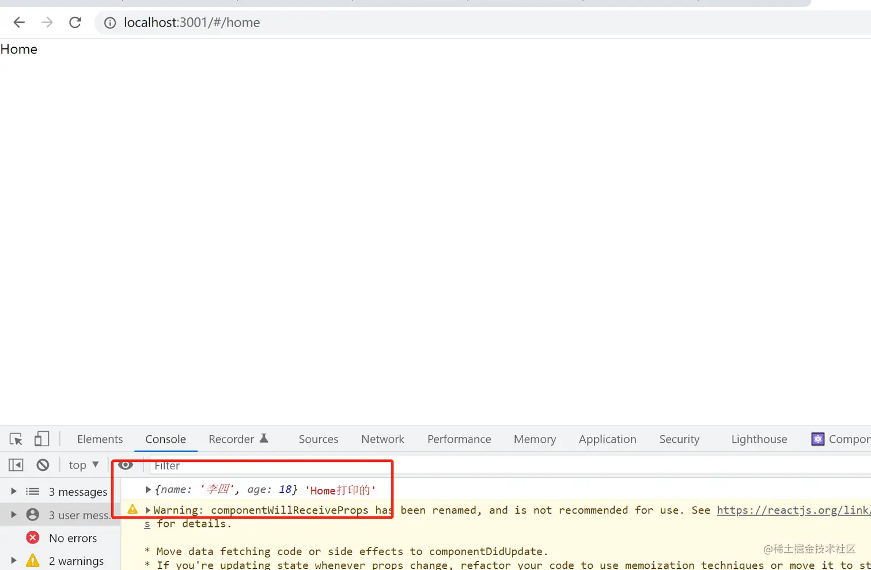
Task: Select the 3 messages sidebar row
Action: (x=60, y=492)
